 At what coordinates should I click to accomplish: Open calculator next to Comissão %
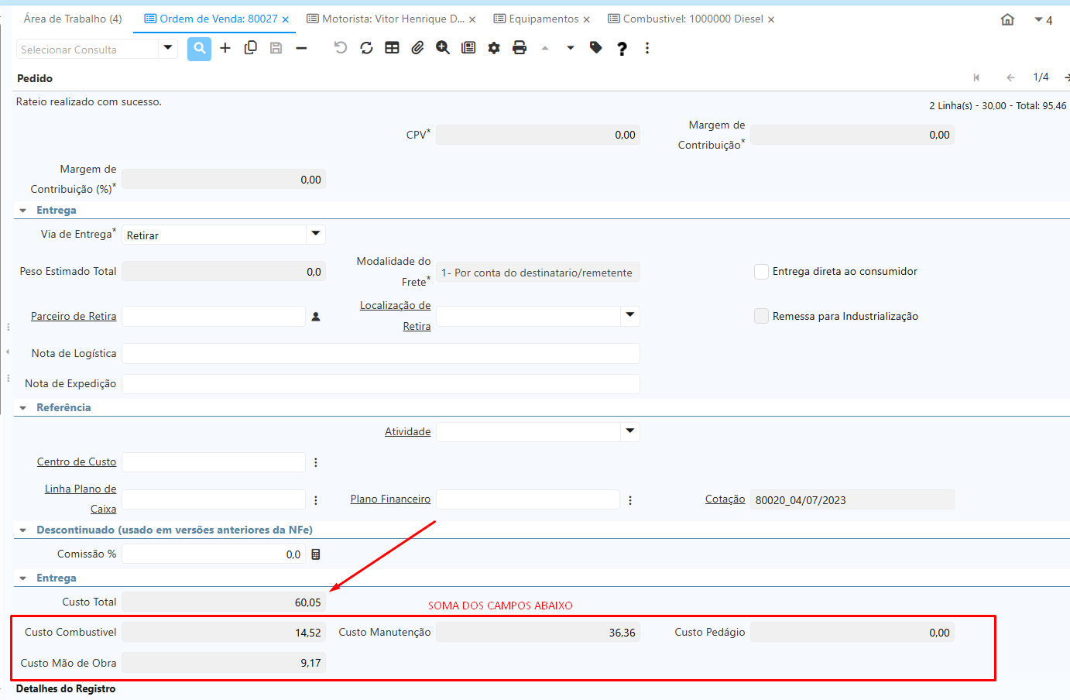pyautogui.click(x=316, y=554)
